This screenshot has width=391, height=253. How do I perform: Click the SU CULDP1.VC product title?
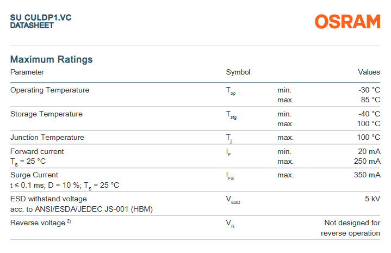pyautogui.click(x=41, y=17)
